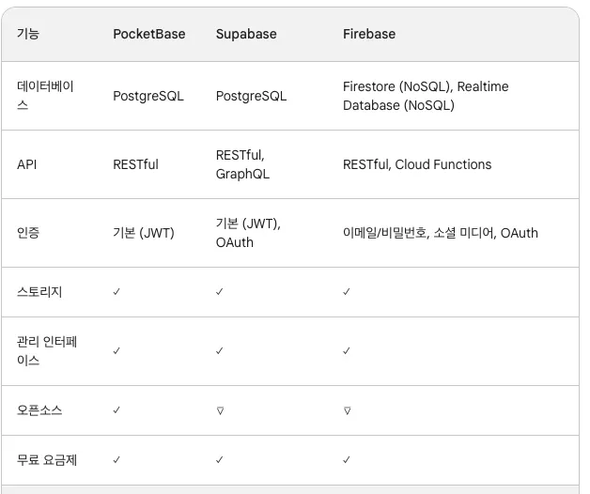
Task: Click Supabase open source triangle mark
Action: tap(220, 410)
